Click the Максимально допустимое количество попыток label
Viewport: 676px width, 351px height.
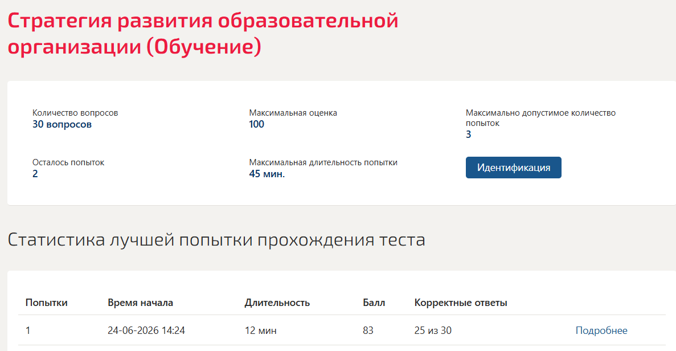click(x=540, y=118)
